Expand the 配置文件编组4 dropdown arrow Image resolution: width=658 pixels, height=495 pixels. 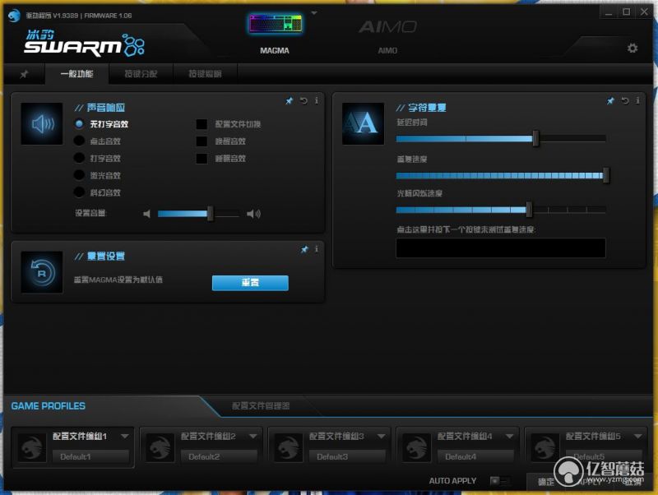[x=509, y=437]
